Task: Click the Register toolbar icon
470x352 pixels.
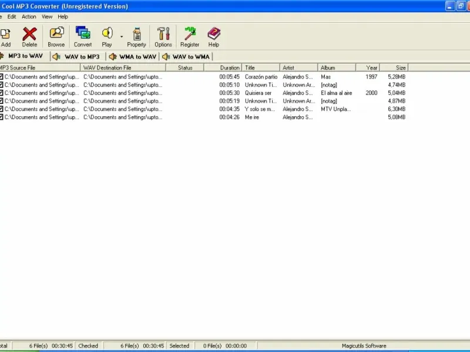Action: [190, 33]
